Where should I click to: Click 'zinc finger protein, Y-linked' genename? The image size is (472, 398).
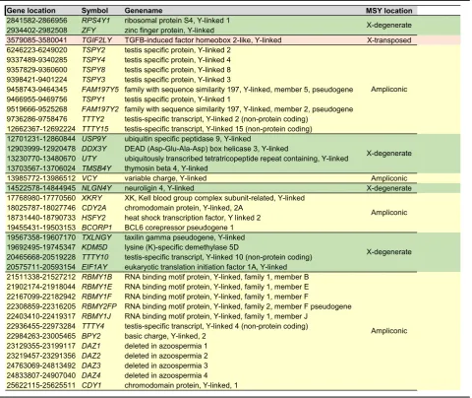(x=169, y=31)
